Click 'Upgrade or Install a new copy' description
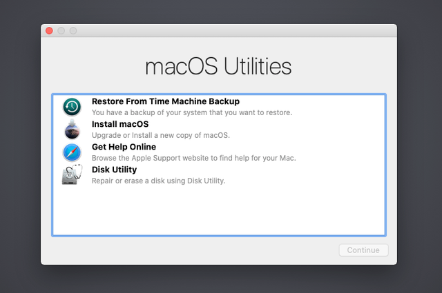Viewport: 442px width, 293px height. 161,135
